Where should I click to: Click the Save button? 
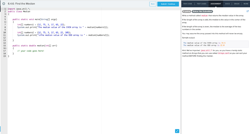pyautogui.click(x=153, y=4)
